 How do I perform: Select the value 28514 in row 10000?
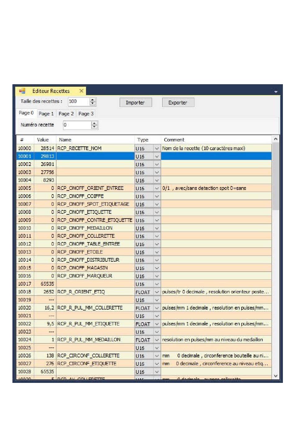45,148
